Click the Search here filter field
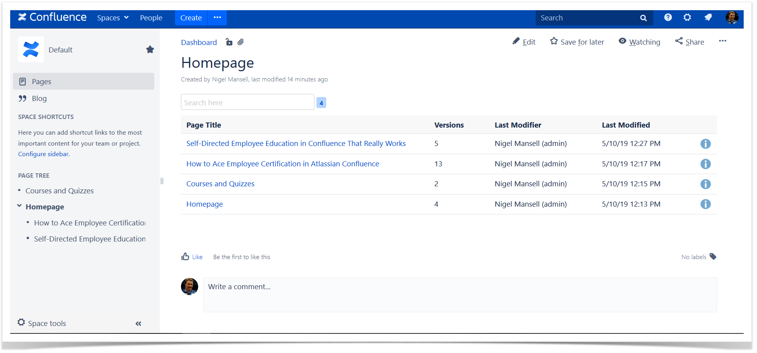757x353 pixels. [248, 102]
